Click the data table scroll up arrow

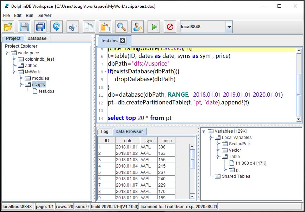point(192,146)
